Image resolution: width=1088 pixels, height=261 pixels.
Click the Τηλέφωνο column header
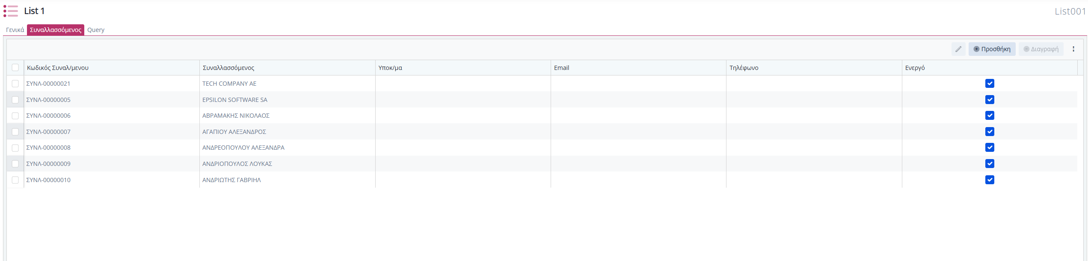pos(814,68)
